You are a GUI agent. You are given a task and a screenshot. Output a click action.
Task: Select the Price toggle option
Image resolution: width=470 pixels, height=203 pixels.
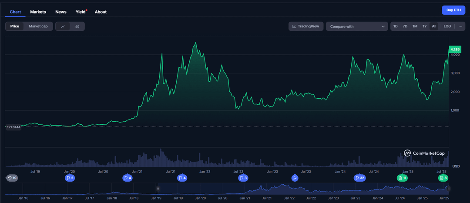point(15,27)
